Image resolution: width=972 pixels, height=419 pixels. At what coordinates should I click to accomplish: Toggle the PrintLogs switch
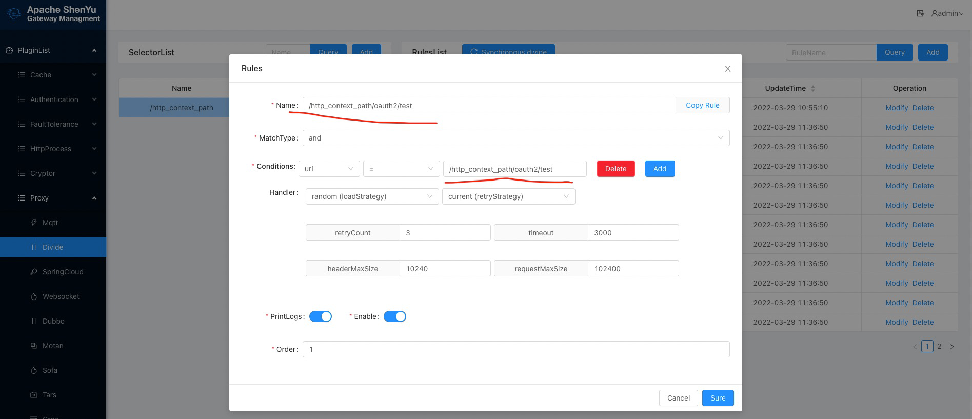pos(321,316)
